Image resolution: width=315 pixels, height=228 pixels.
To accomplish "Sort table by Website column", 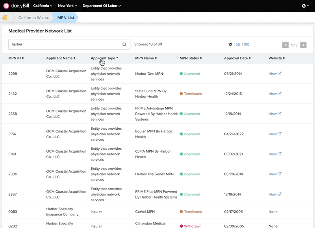I will (277, 58).
